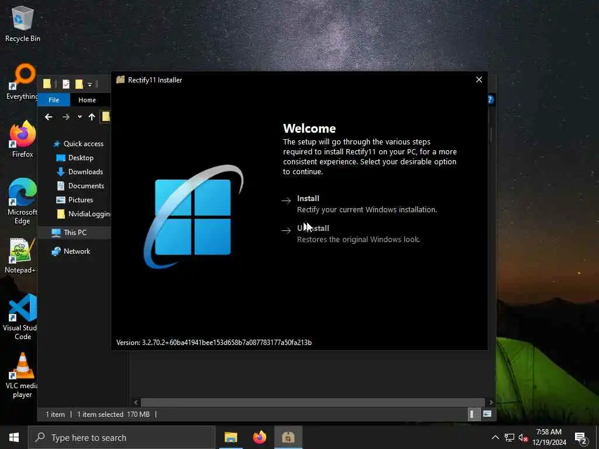
Task: Go up one folder in File Explorer
Action: pos(92,117)
